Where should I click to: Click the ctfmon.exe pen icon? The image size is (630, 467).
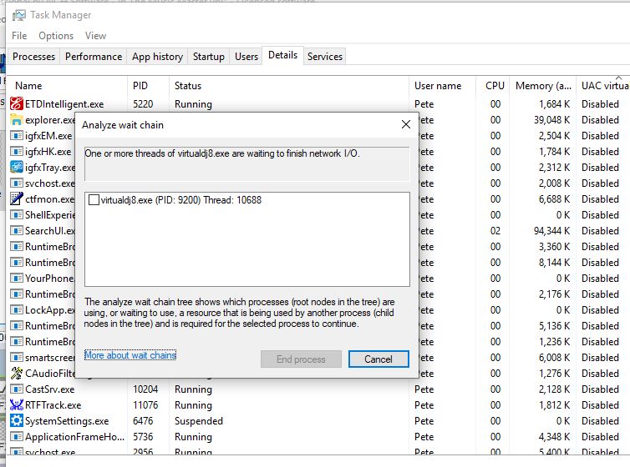click(17, 198)
